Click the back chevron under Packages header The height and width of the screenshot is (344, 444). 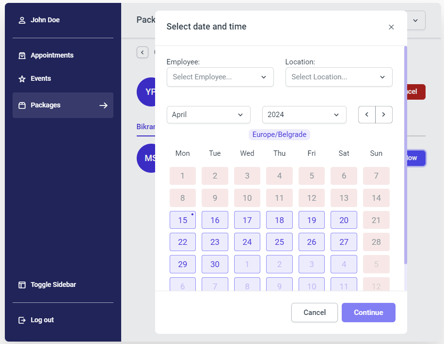143,52
